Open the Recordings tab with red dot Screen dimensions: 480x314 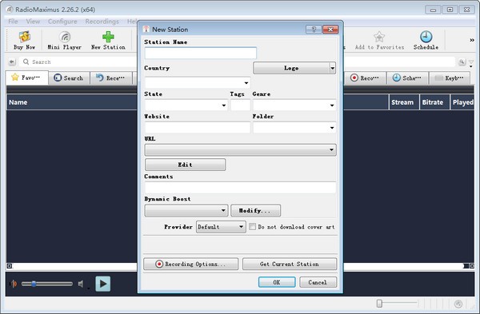(x=365, y=78)
